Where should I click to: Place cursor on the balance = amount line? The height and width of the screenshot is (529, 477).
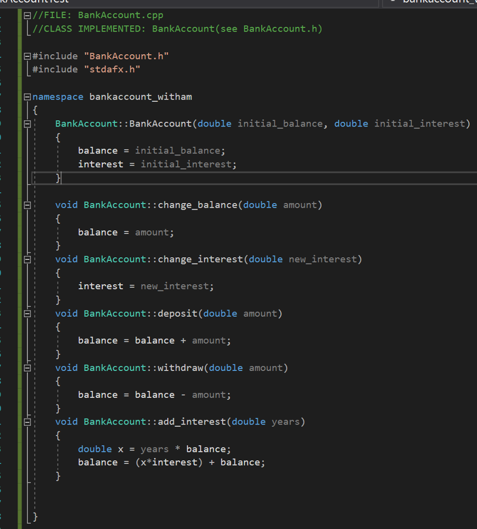(126, 232)
